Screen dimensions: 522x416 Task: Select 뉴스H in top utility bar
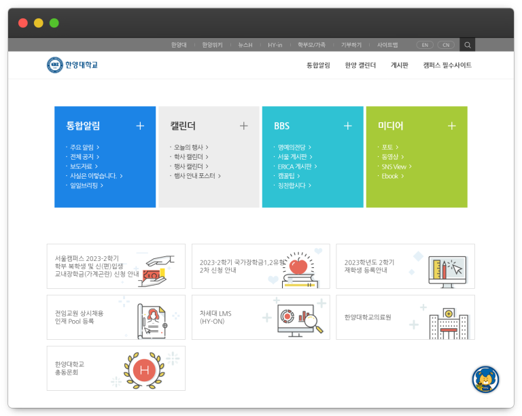coord(245,45)
